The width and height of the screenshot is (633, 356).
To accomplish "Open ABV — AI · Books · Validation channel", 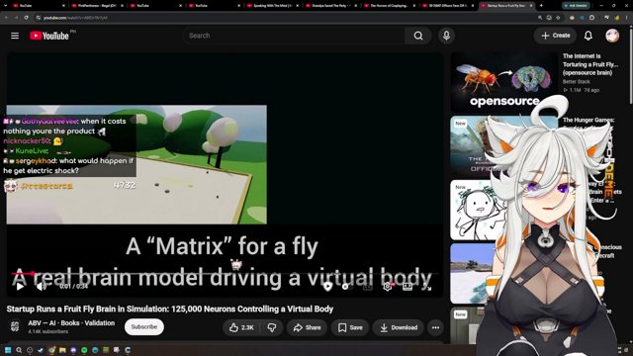I will click(x=71, y=323).
